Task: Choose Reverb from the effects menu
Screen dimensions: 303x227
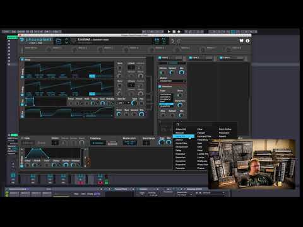Action: tap(222, 136)
